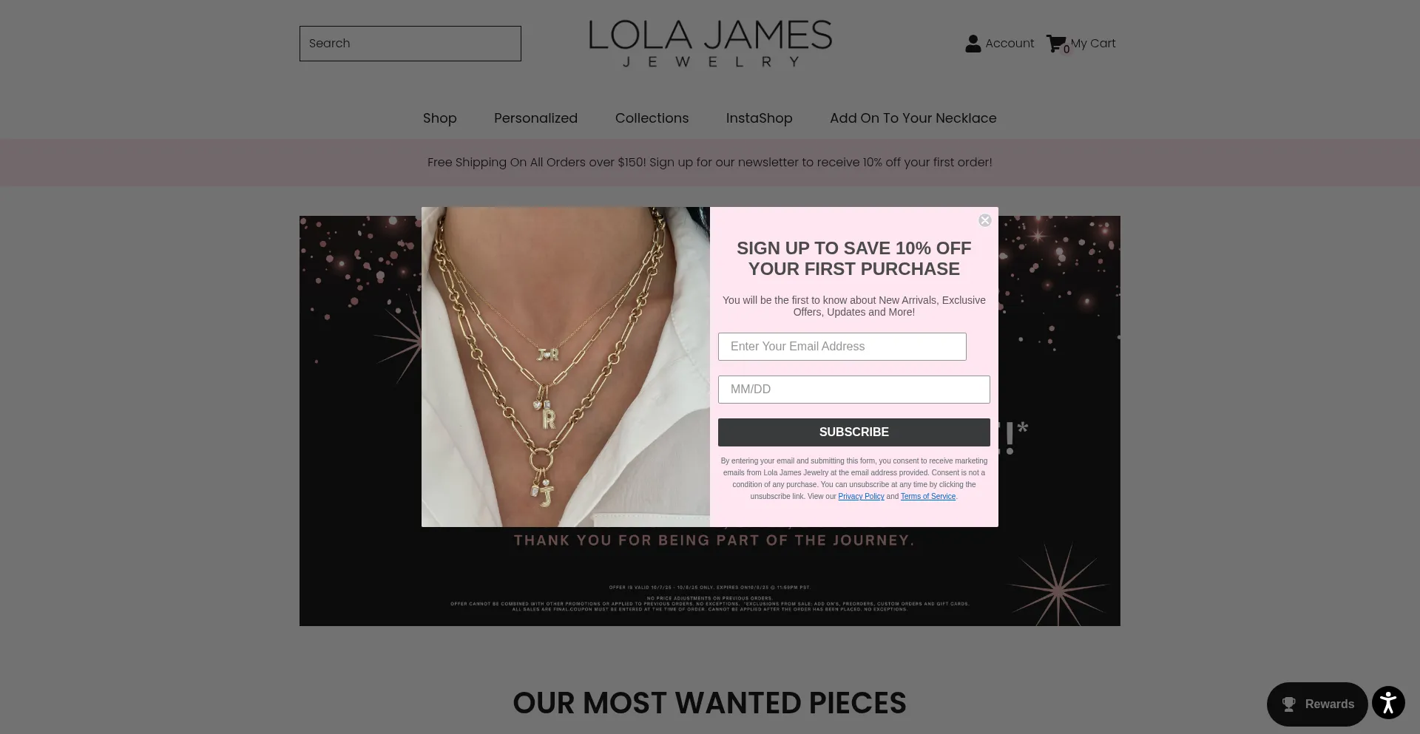The image size is (1420, 734).
Task: Open the Collections menu
Action: [652, 118]
